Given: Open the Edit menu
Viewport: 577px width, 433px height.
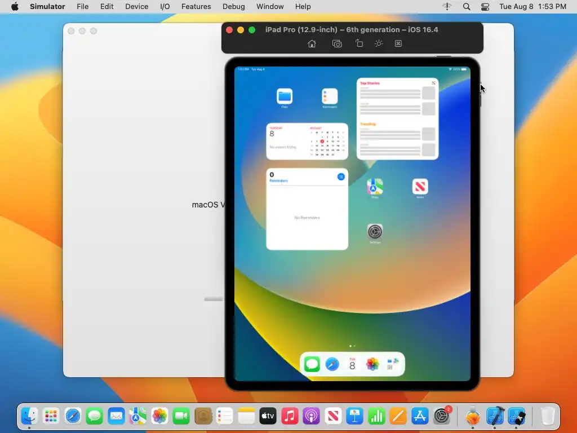Looking at the screenshot, I should [x=106, y=7].
